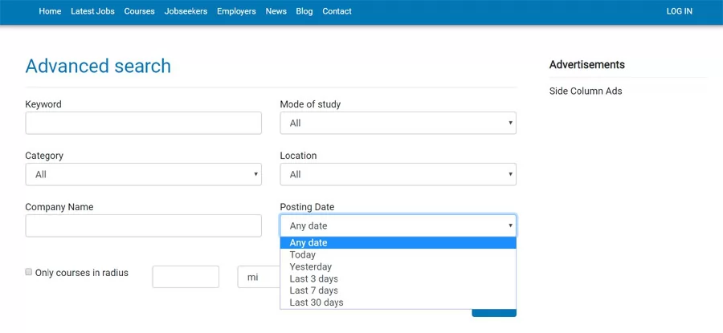
Task: Click the radius distance input box
Action: (x=186, y=277)
